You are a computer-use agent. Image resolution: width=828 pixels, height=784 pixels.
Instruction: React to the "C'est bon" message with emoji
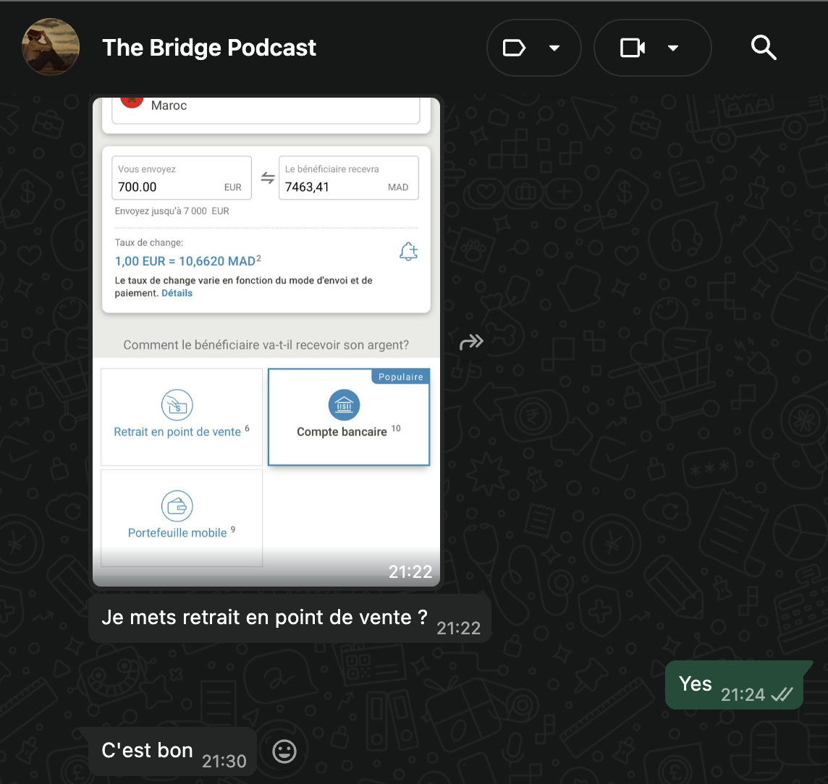[x=284, y=751]
